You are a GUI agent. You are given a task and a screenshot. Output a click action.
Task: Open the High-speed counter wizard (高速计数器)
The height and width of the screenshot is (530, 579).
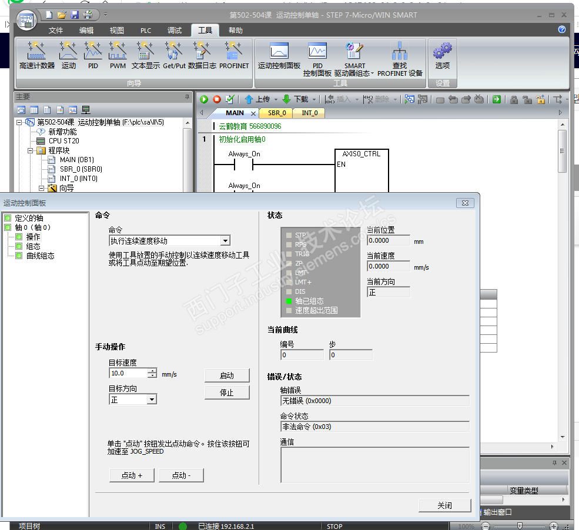tap(37, 55)
